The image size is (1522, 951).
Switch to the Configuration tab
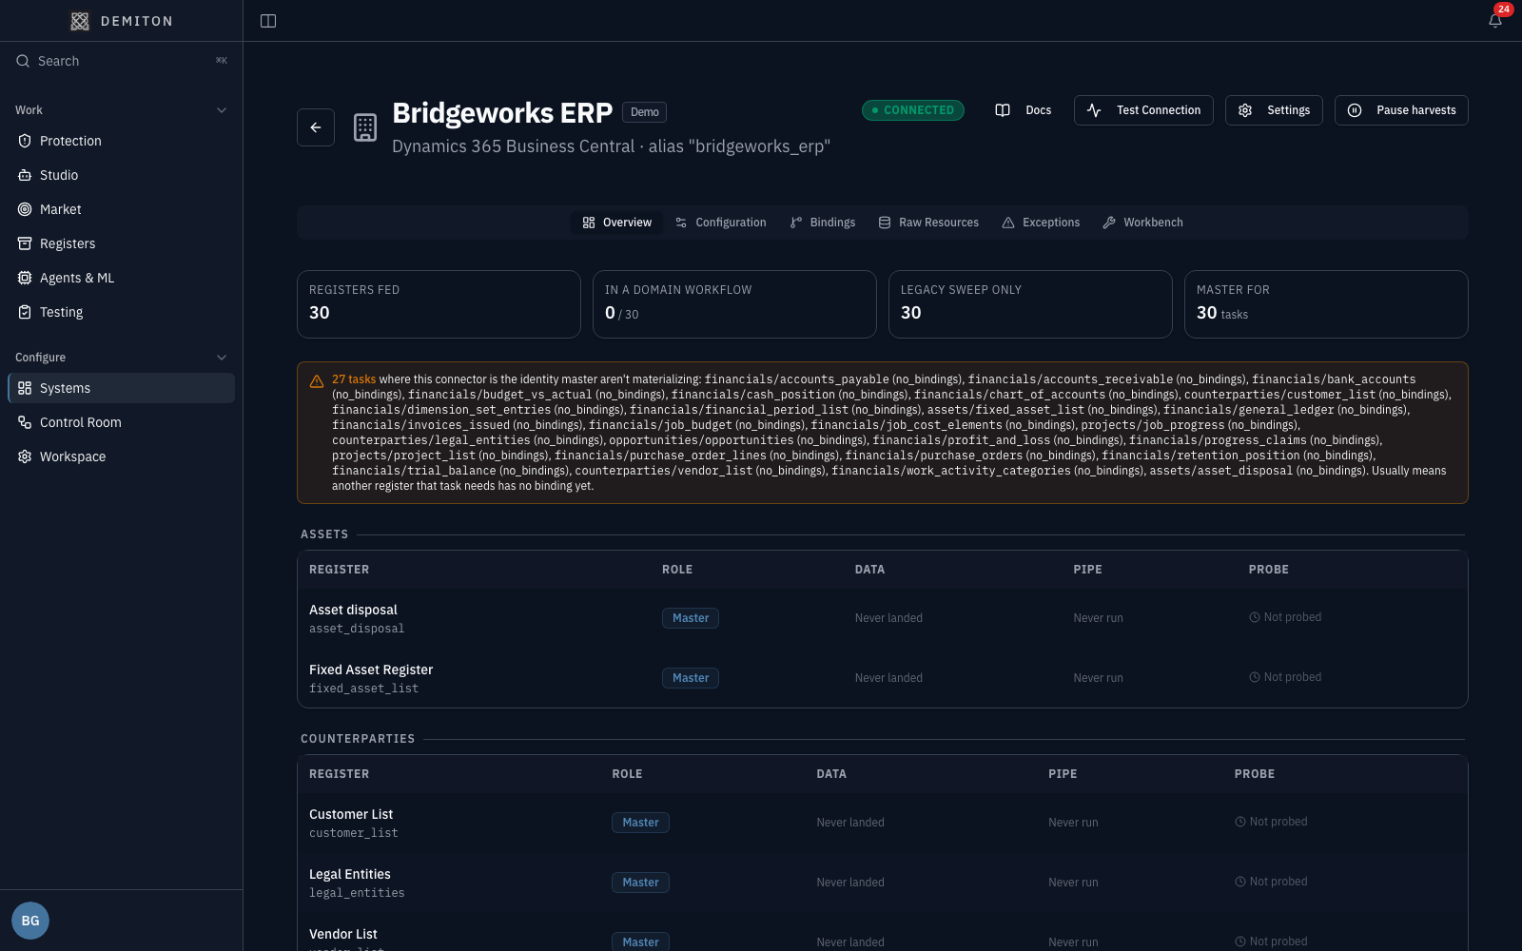click(720, 223)
